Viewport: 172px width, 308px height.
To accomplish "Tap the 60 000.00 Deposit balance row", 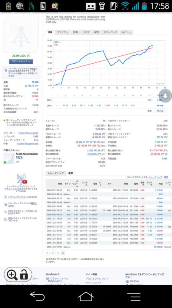I will pyautogui.click(x=109, y=247).
